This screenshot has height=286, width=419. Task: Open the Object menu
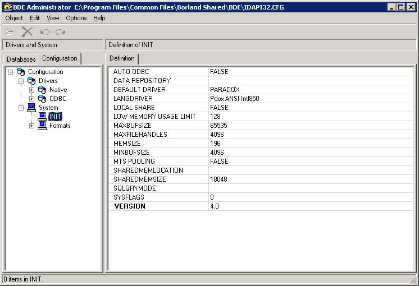pyautogui.click(x=15, y=18)
